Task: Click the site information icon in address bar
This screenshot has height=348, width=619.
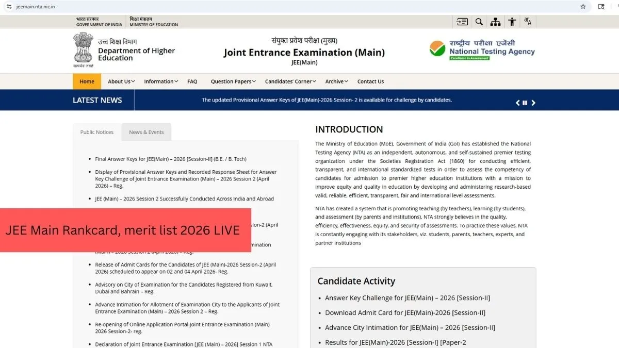Action: click(9, 7)
